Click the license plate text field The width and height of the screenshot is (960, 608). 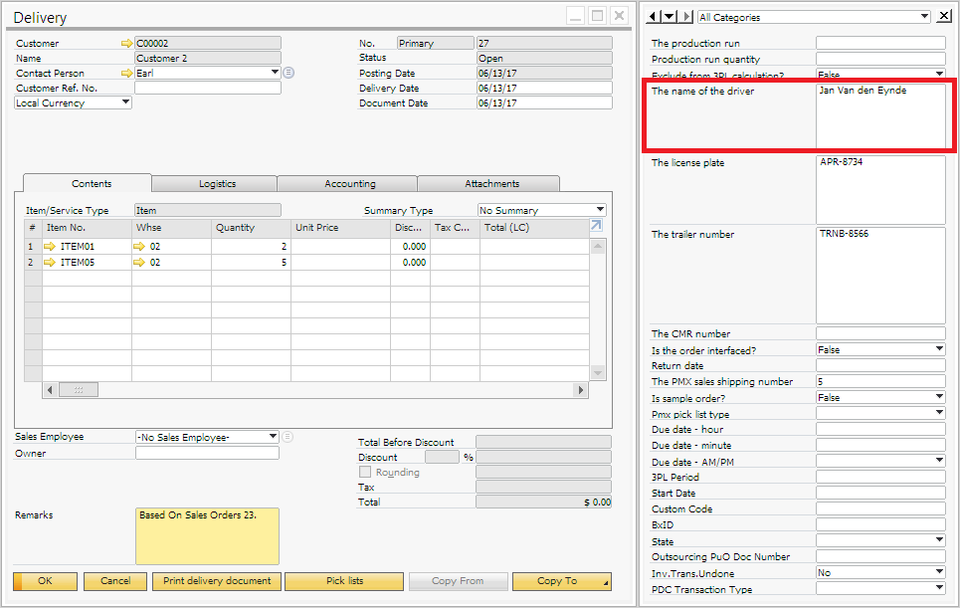point(879,189)
